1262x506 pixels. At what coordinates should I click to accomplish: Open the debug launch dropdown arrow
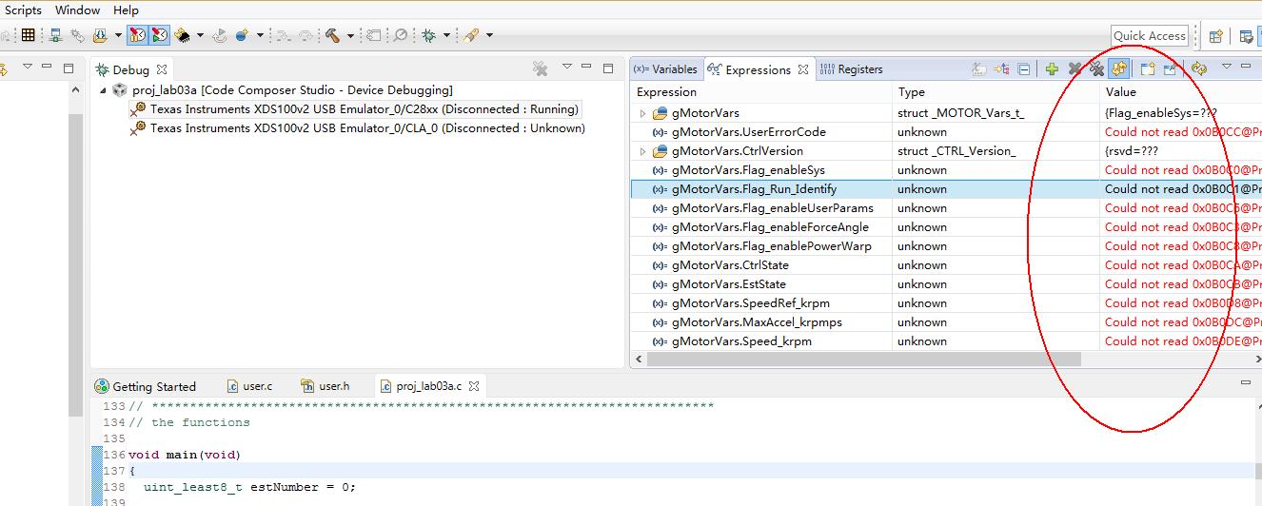(447, 35)
